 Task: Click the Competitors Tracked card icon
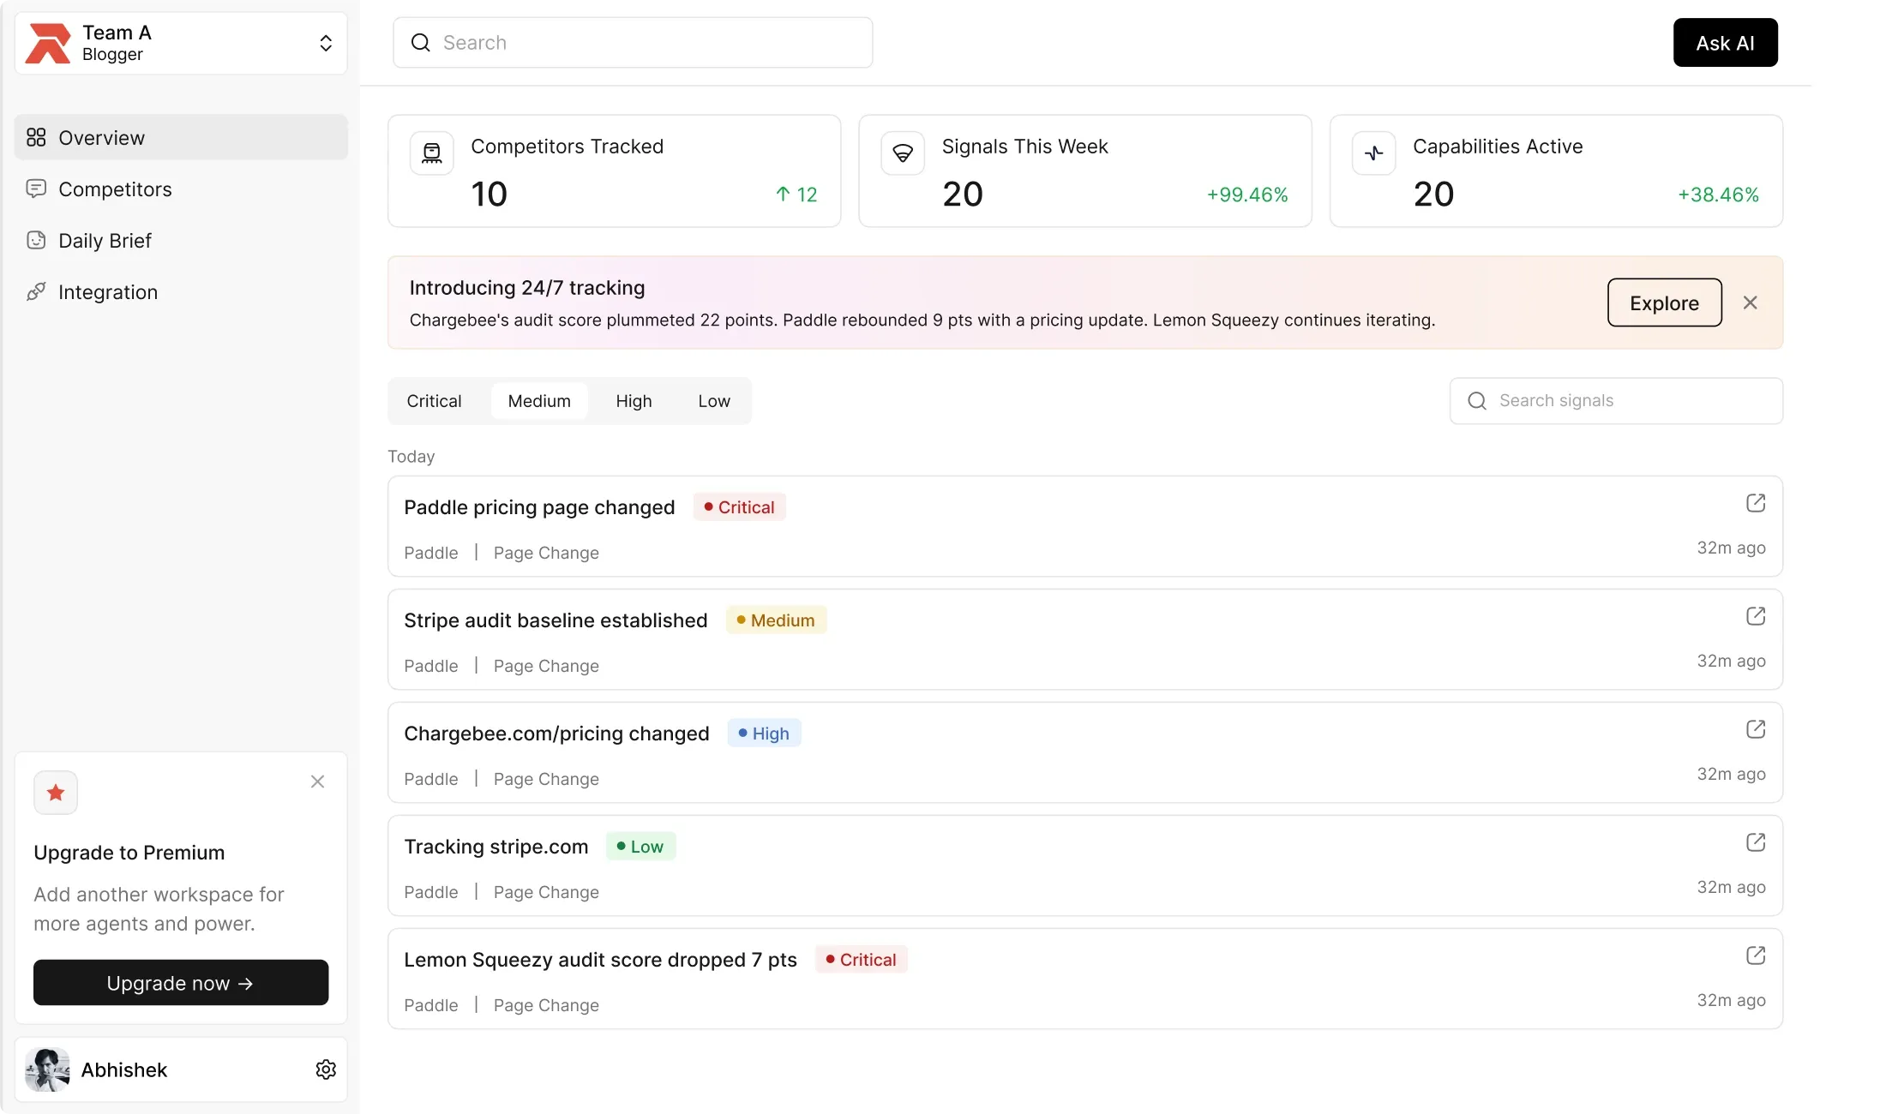click(x=431, y=153)
